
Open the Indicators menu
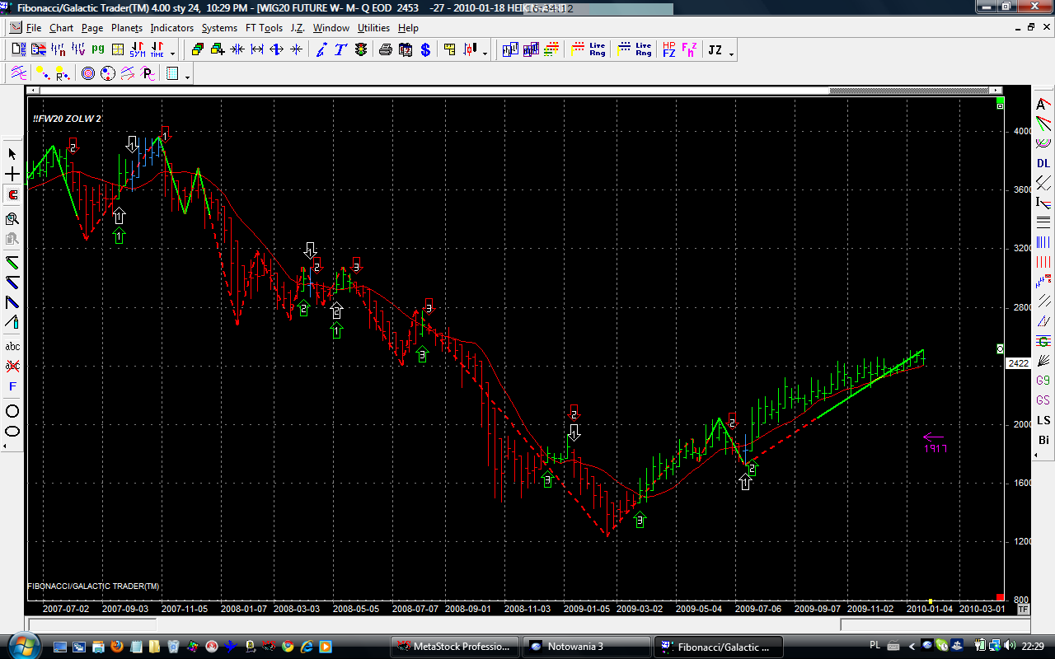pyautogui.click(x=171, y=28)
